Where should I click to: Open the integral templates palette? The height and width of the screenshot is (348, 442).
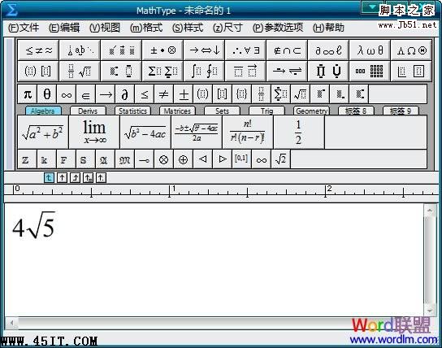point(204,71)
